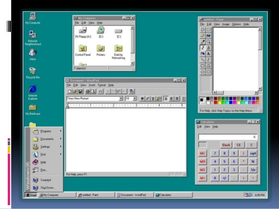Choose Shut Down in Start menu
Viewport: 279px width, 209px height.
click(x=47, y=188)
